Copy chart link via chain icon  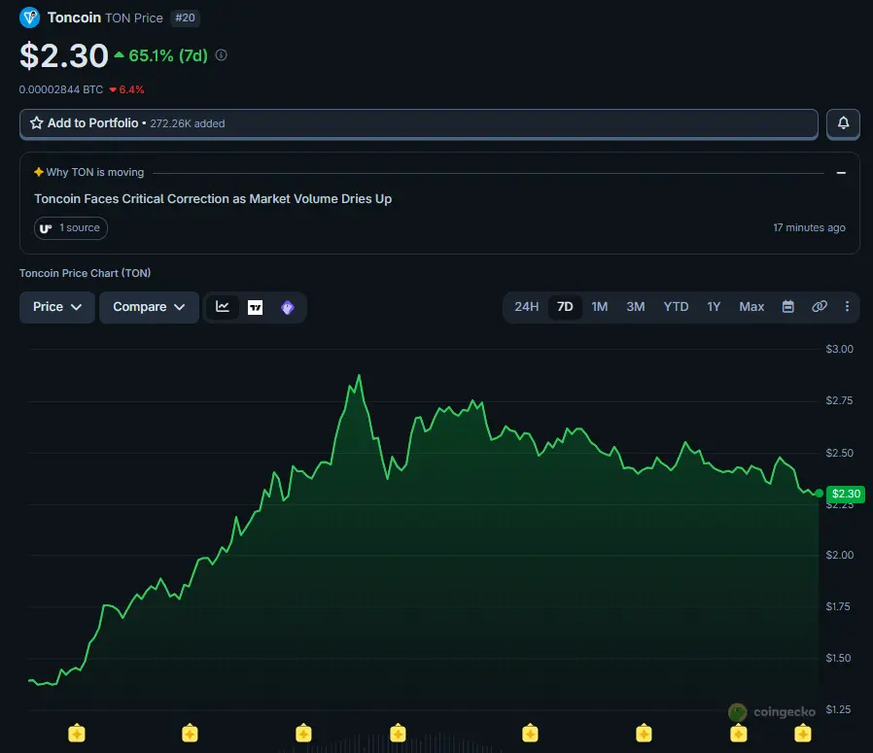(x=819, y=307)
